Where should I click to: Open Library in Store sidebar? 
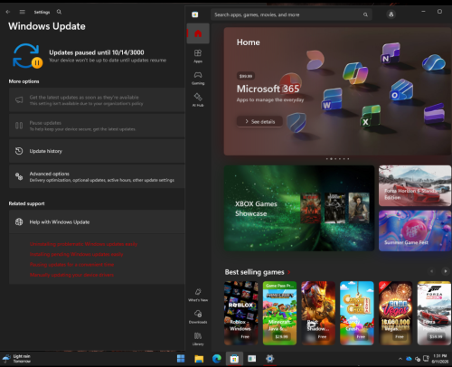coord(198,339)
